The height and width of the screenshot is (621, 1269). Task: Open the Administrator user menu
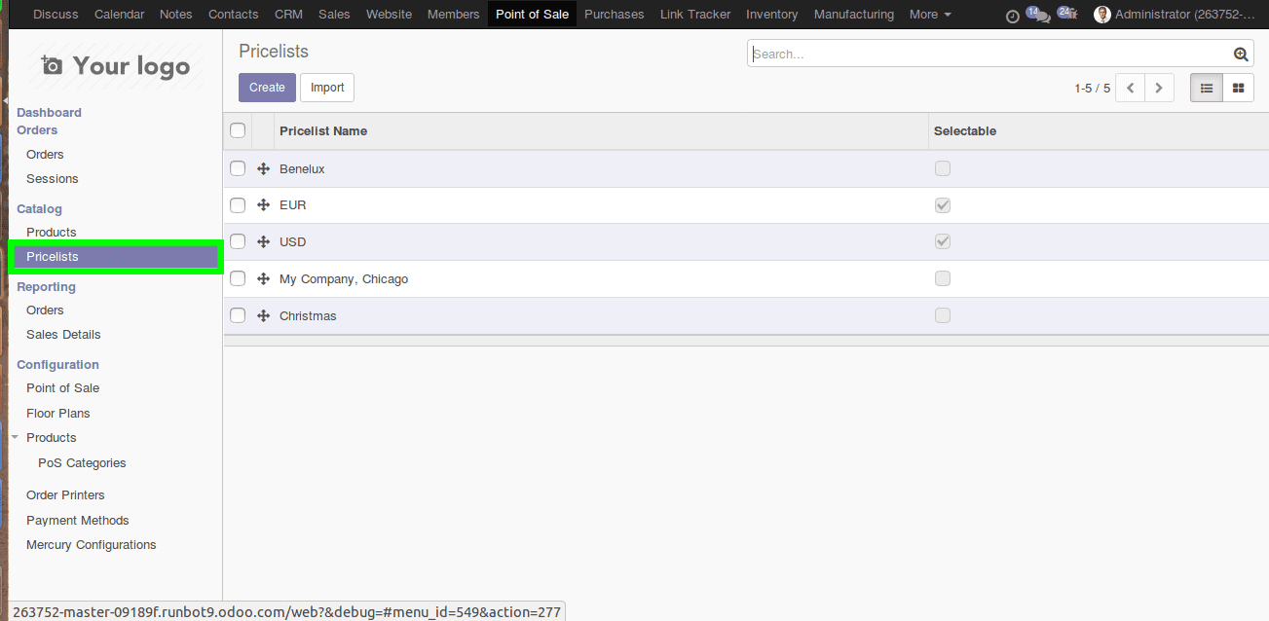(x=1176, y=15)
